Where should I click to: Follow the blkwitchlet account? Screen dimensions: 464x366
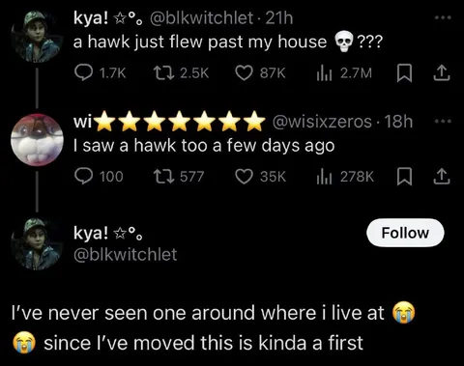[x=405, y=233]
